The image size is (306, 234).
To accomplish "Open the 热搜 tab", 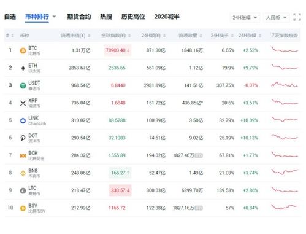I will pos(106,17).
